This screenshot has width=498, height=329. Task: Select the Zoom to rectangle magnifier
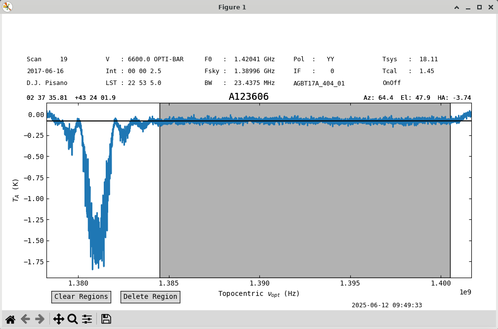coord(73,319)
